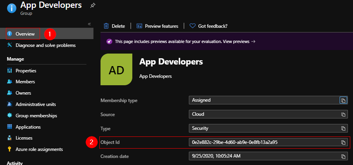
Task: Click the AD group avatar tile
Action: coord(116,70)
